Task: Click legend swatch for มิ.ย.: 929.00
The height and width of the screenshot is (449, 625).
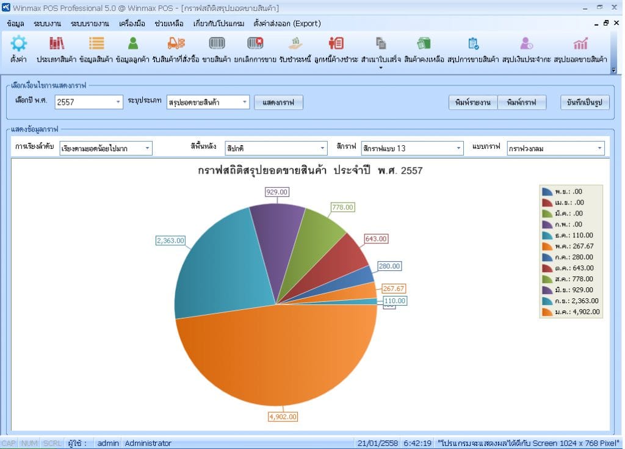Action: [547, 290]
